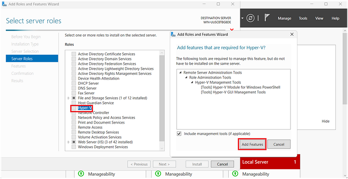Toggle Include management tools checkbox
348x179 pixels.
point(179,134)
